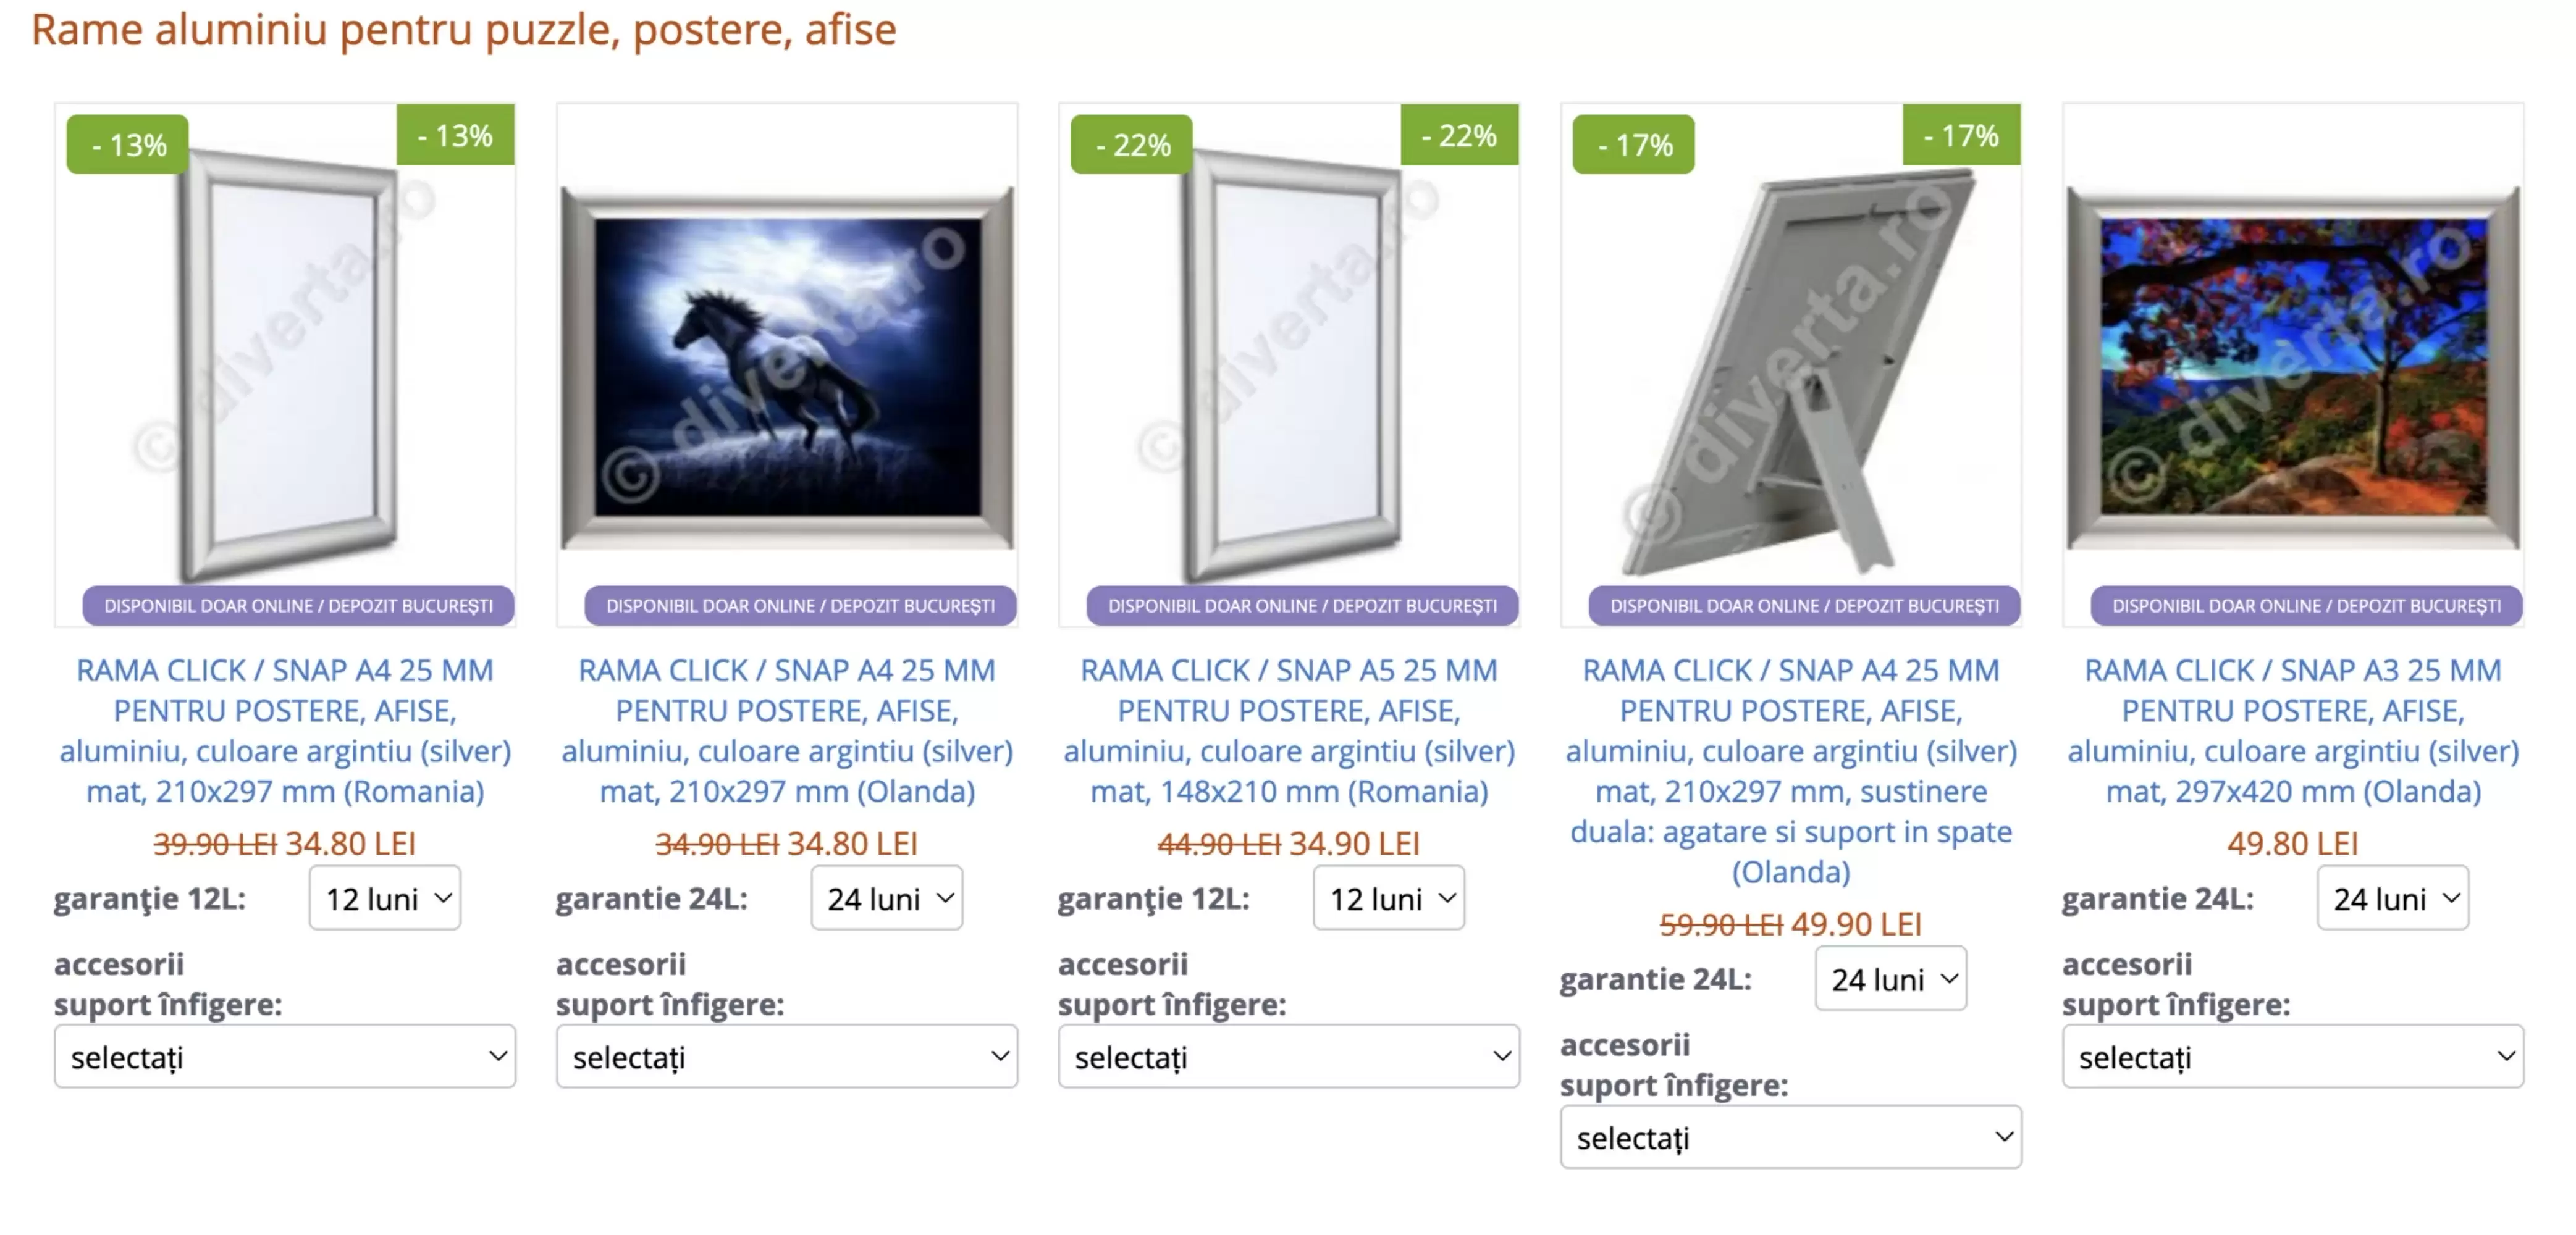Open the A4 210x297 mm (Romania) frame link

click(285, 730)
